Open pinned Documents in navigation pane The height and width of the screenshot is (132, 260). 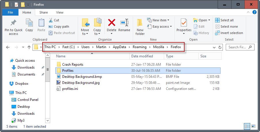[x=24, y=74]
